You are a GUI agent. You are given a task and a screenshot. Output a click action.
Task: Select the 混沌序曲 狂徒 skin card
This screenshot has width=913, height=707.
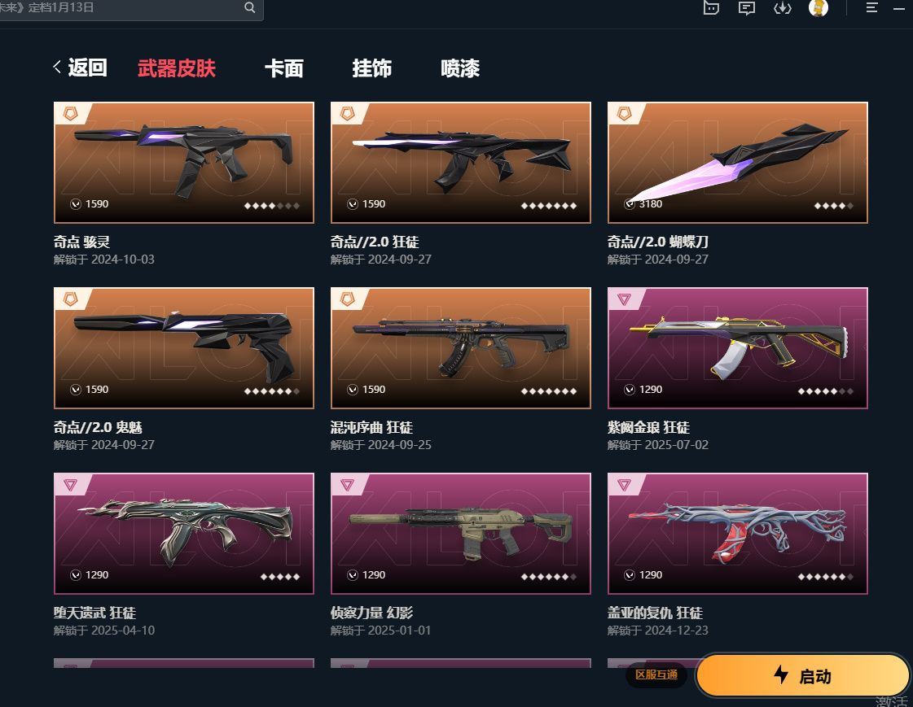[461, 369]
